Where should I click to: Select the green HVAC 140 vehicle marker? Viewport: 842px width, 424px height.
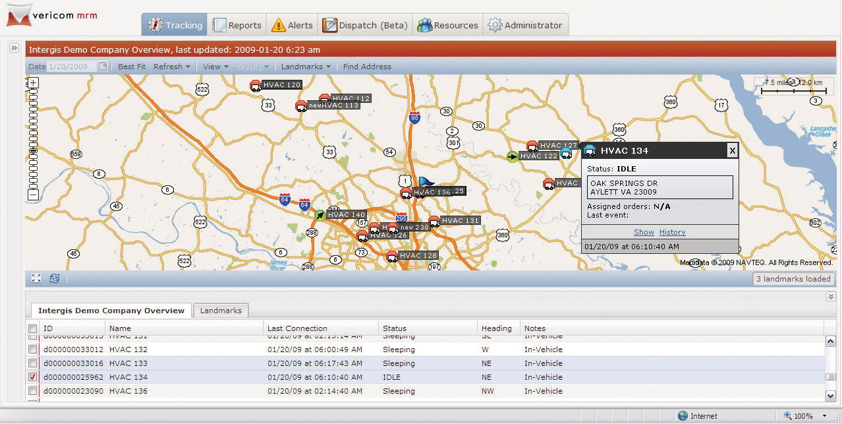(x=320, y=214)
